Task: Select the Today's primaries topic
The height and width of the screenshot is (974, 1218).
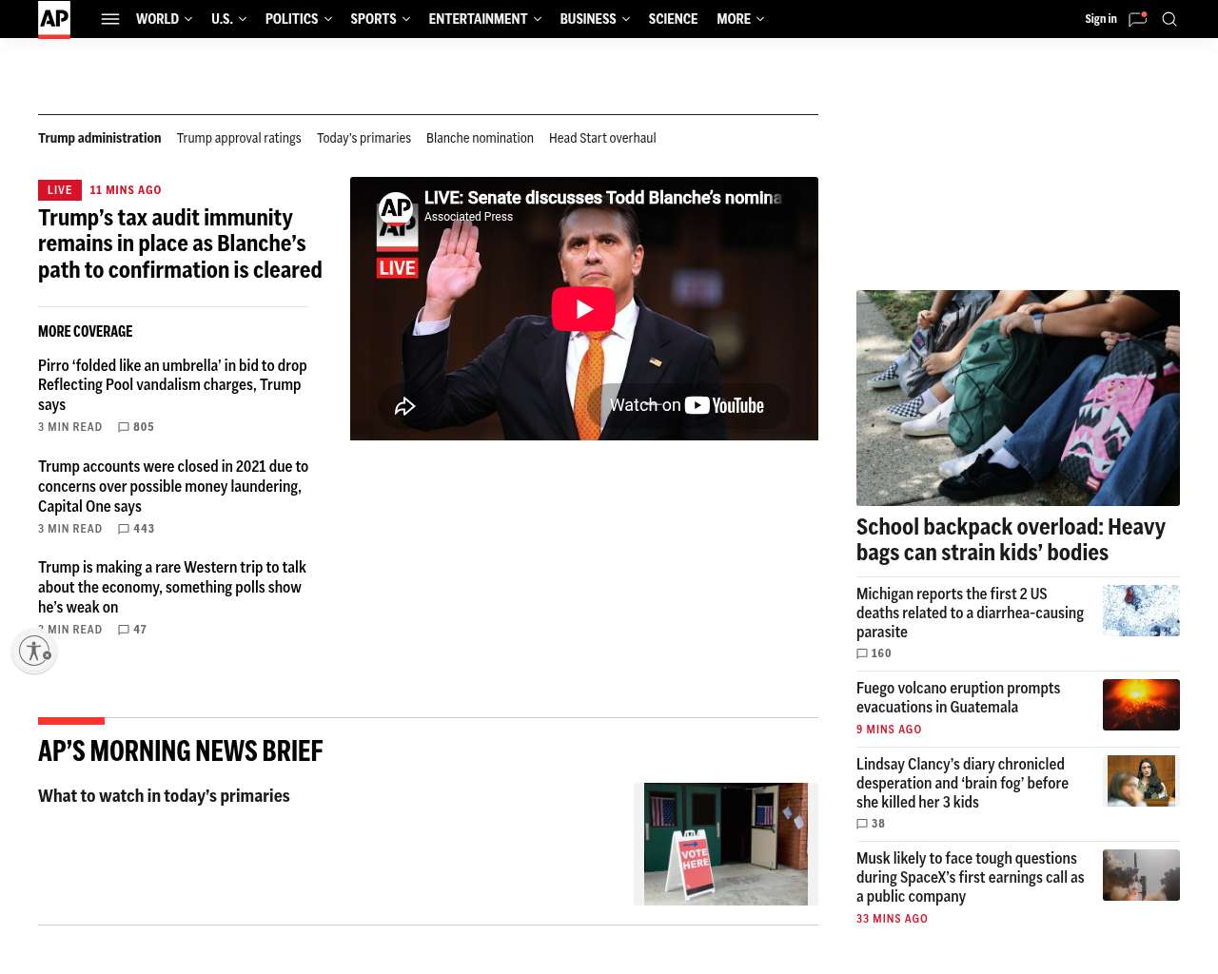Action: click(363, 138)
